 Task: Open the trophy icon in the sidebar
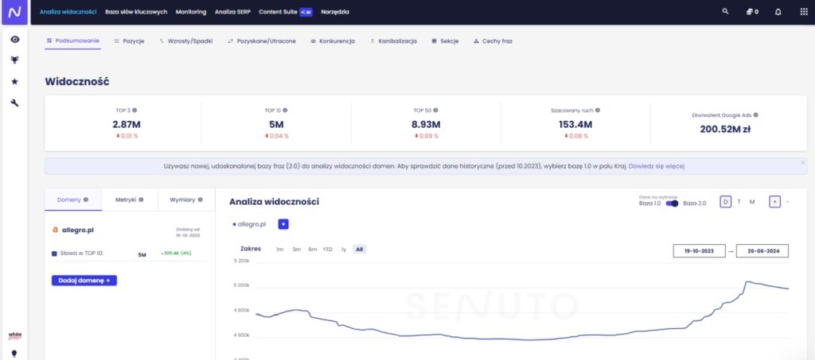pos(14,60)
